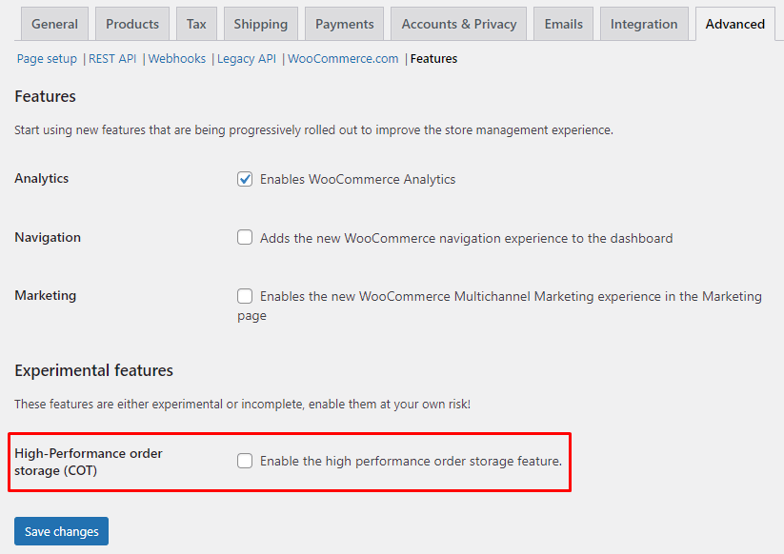Open the Integration tab
The image size is (784, 554).
tap(644, 24)
